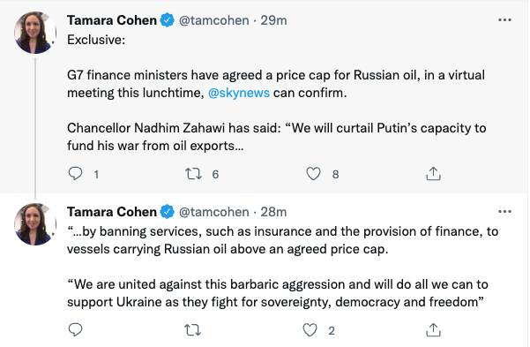Open the @skynews mention link
530x347 pixels.
click(239, 93)
